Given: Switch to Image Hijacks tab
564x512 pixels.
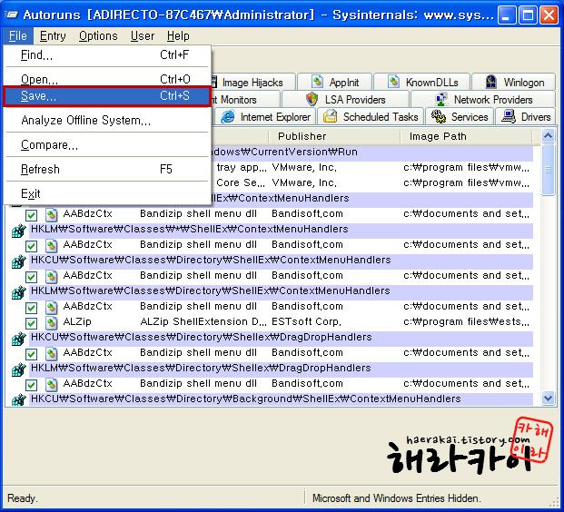Looking at the screenshot, I should (252, 83).
